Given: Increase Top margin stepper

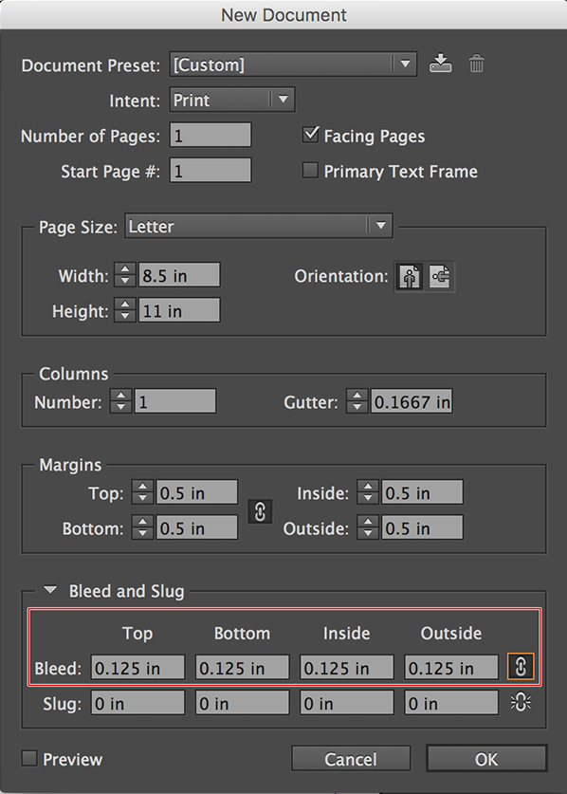Looking at the screenshot, I should pos(142,487).
